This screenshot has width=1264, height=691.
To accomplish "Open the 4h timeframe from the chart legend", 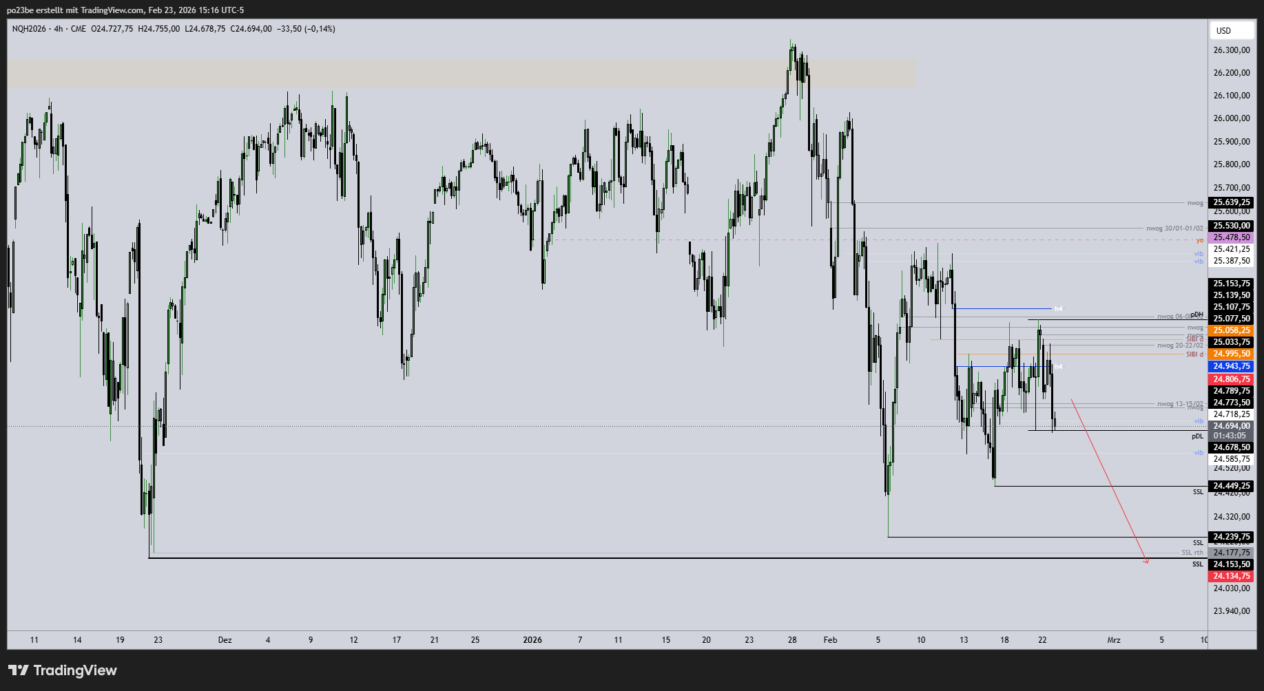I will (x=57, y=29).
